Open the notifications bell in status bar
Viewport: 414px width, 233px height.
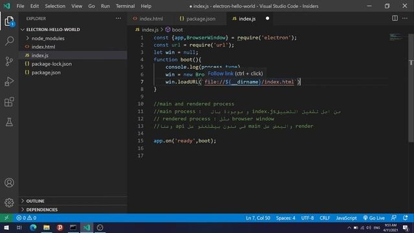click(x=406, y=218)
